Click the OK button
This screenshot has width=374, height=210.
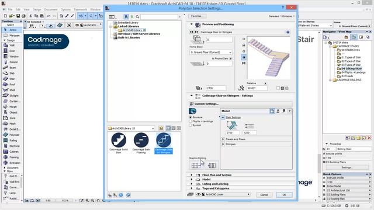(x=285, y=195)
